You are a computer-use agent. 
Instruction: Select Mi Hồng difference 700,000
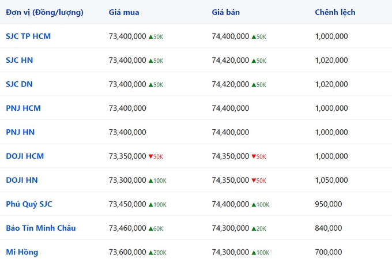click(329, 252)
